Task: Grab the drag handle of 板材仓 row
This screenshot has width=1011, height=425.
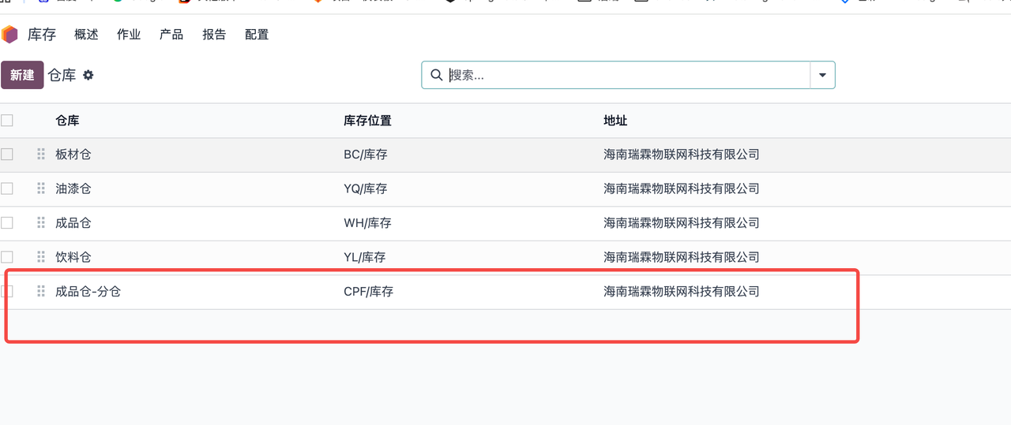Action: (x=41, y=155)
